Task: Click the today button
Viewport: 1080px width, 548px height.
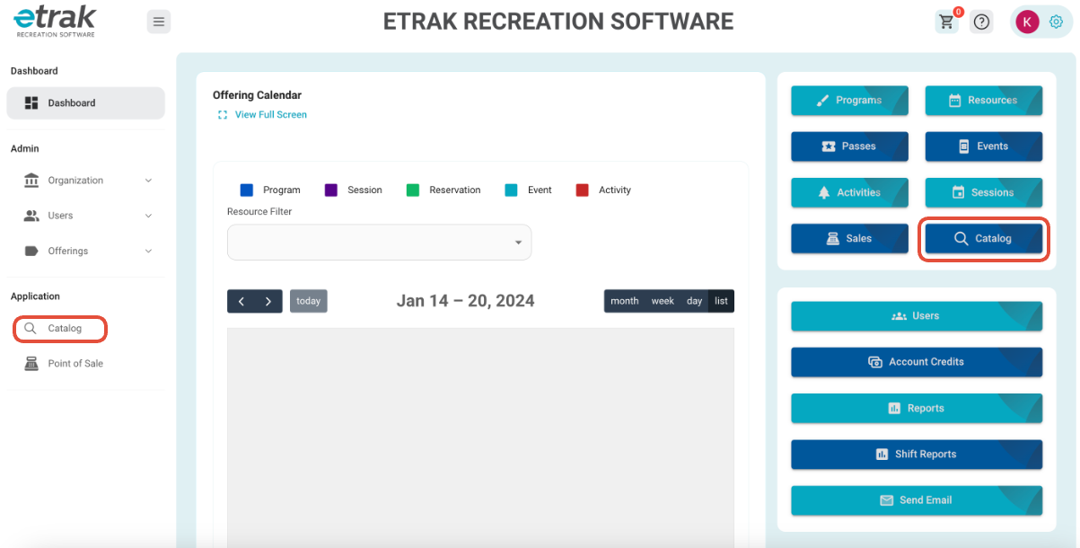Action: 309,301
